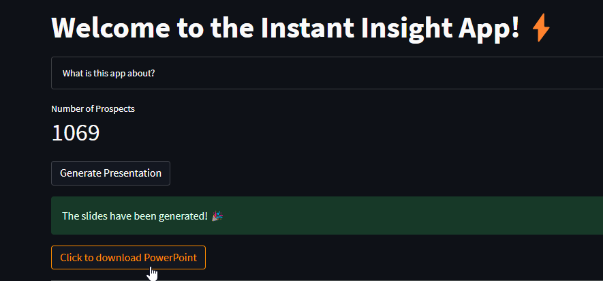The image size is (603, 281).
Task: Click the Number of Prospects label
Action: 93,109
